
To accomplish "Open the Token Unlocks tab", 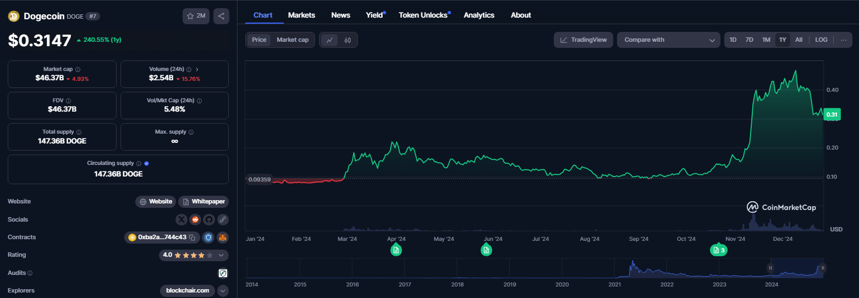I will pos(423,15).
